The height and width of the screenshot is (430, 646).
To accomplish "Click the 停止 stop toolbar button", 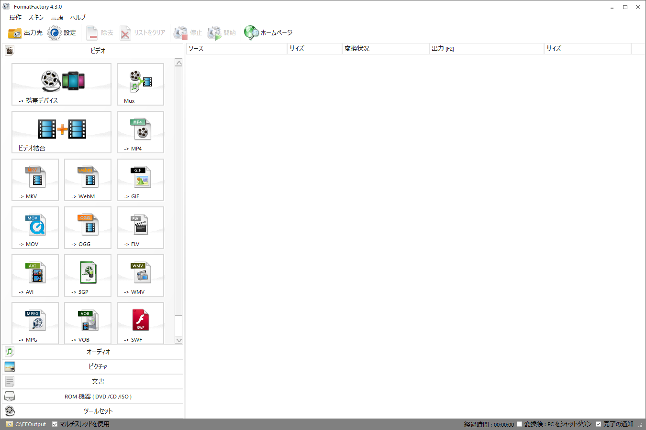I will [188, 32].
